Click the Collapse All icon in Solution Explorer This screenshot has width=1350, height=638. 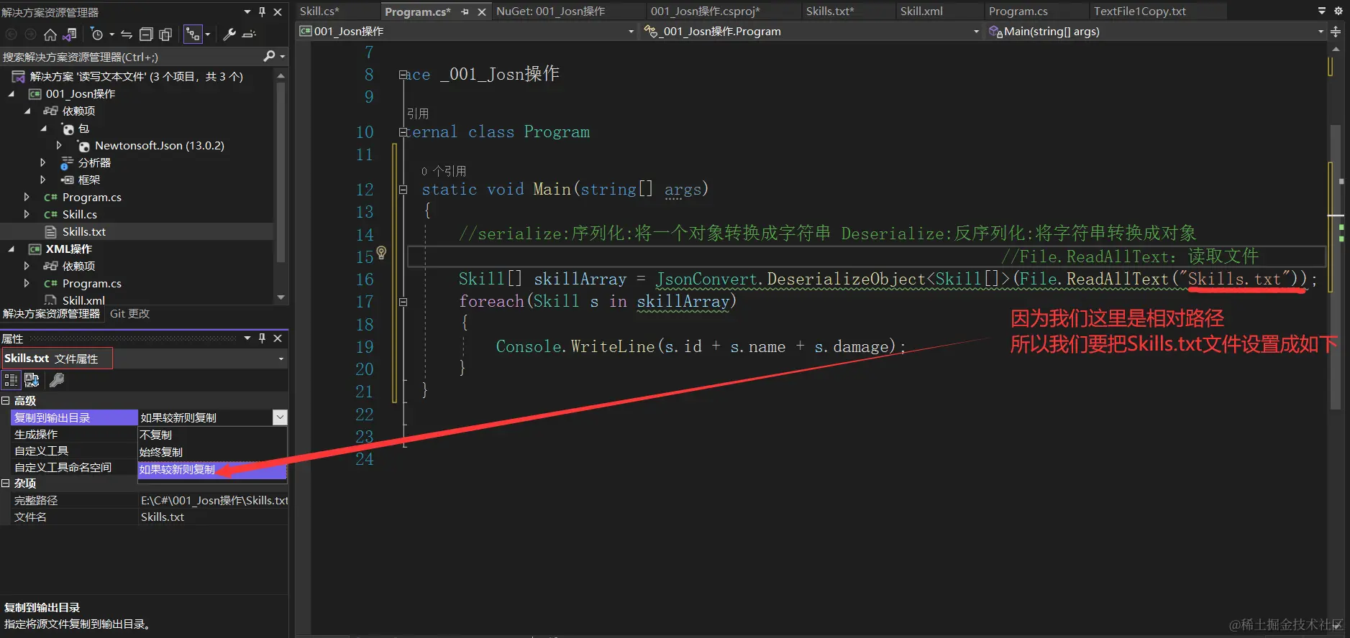coord(146,34)
